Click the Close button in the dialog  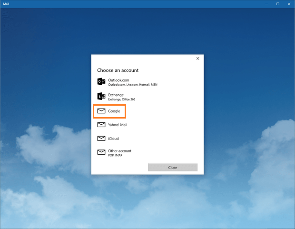pos(173,168)
